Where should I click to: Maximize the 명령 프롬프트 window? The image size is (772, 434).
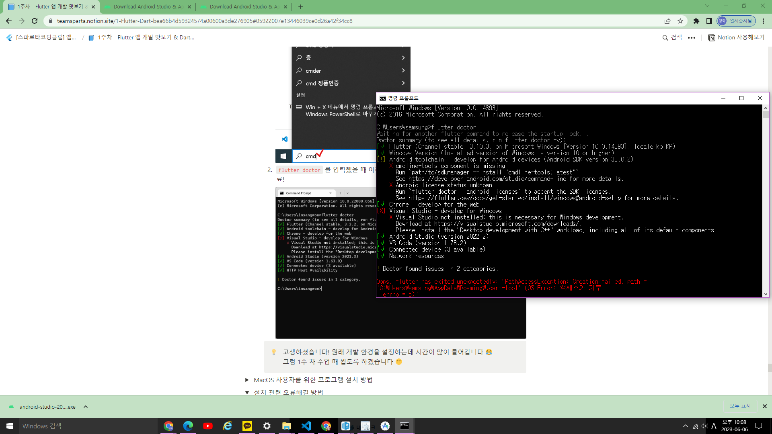[x=741, y=98]
